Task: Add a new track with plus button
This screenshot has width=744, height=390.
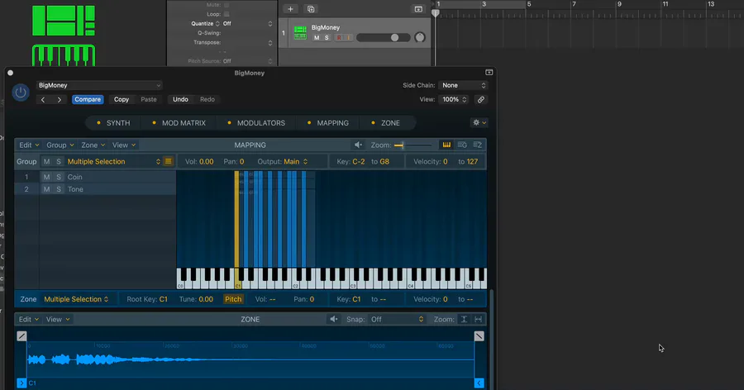Action: [x=290, y=8]
